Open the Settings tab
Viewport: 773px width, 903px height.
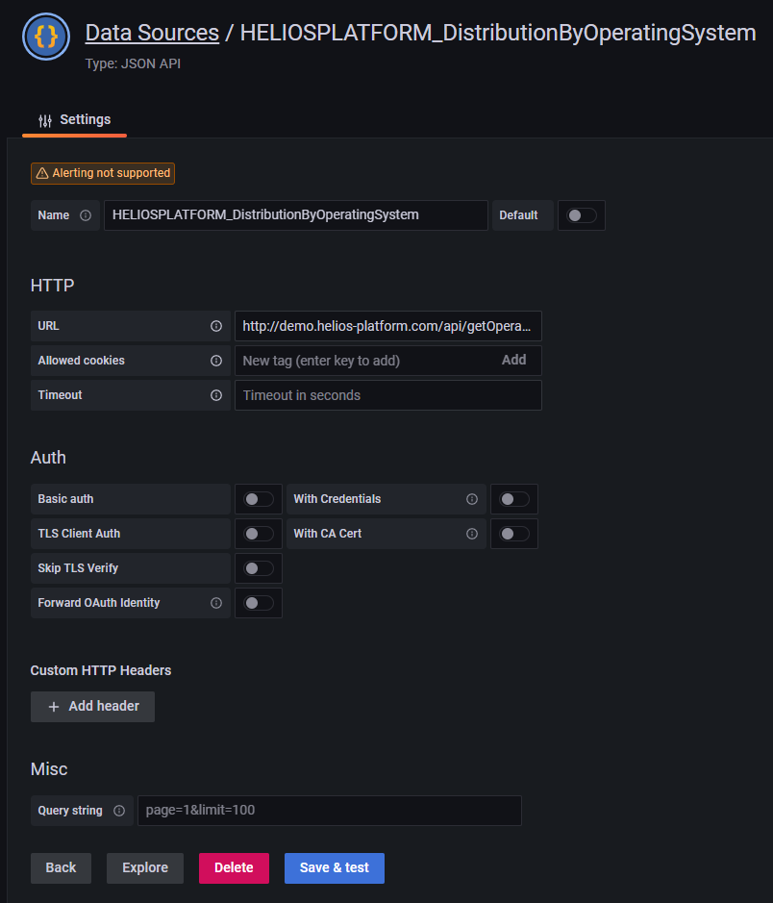[74, 120]
